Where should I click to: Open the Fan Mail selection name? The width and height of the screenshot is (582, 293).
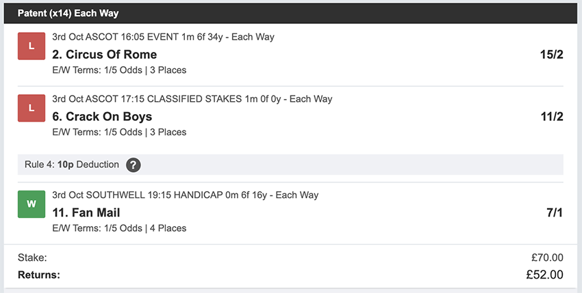86,212
